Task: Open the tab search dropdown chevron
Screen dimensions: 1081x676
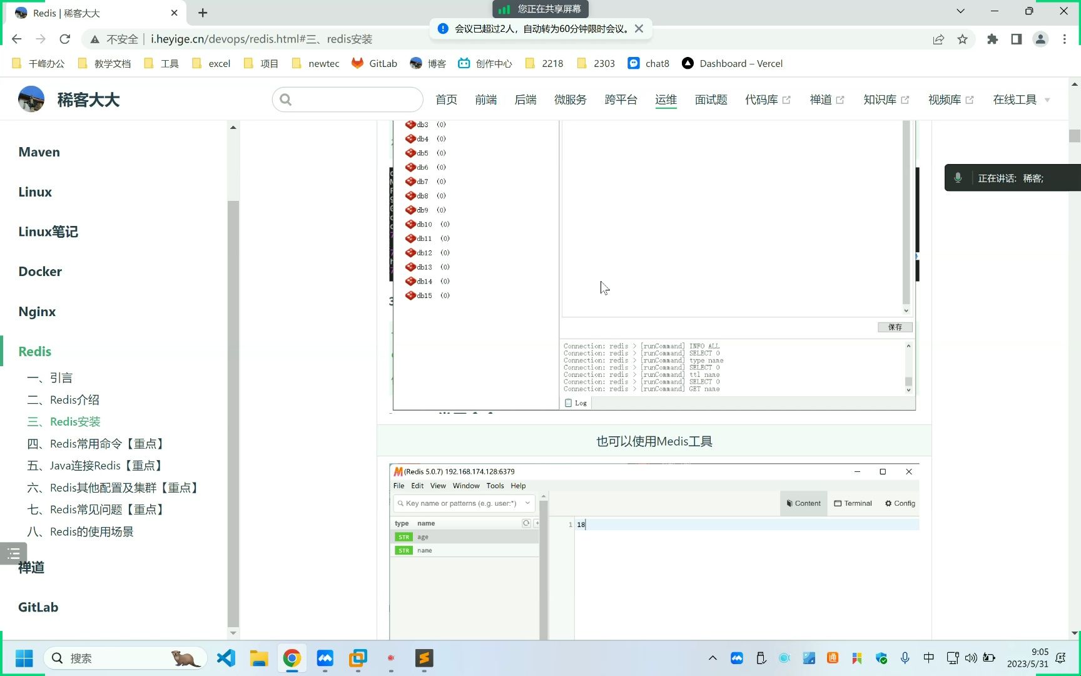Action: coord(960,11)
